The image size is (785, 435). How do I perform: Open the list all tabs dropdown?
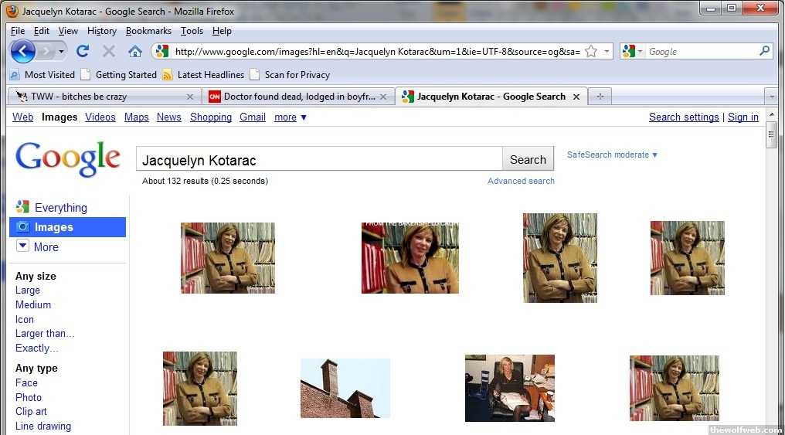[x=770, y=97]
